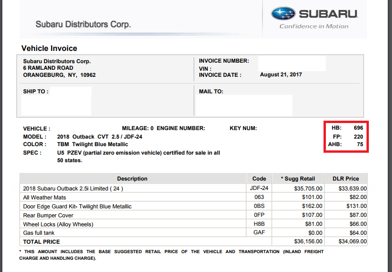The width and height of the screenshot is (392, 272).
Task: Click the invoice date August 21, 2017
Action: click(x=281, y=74)
